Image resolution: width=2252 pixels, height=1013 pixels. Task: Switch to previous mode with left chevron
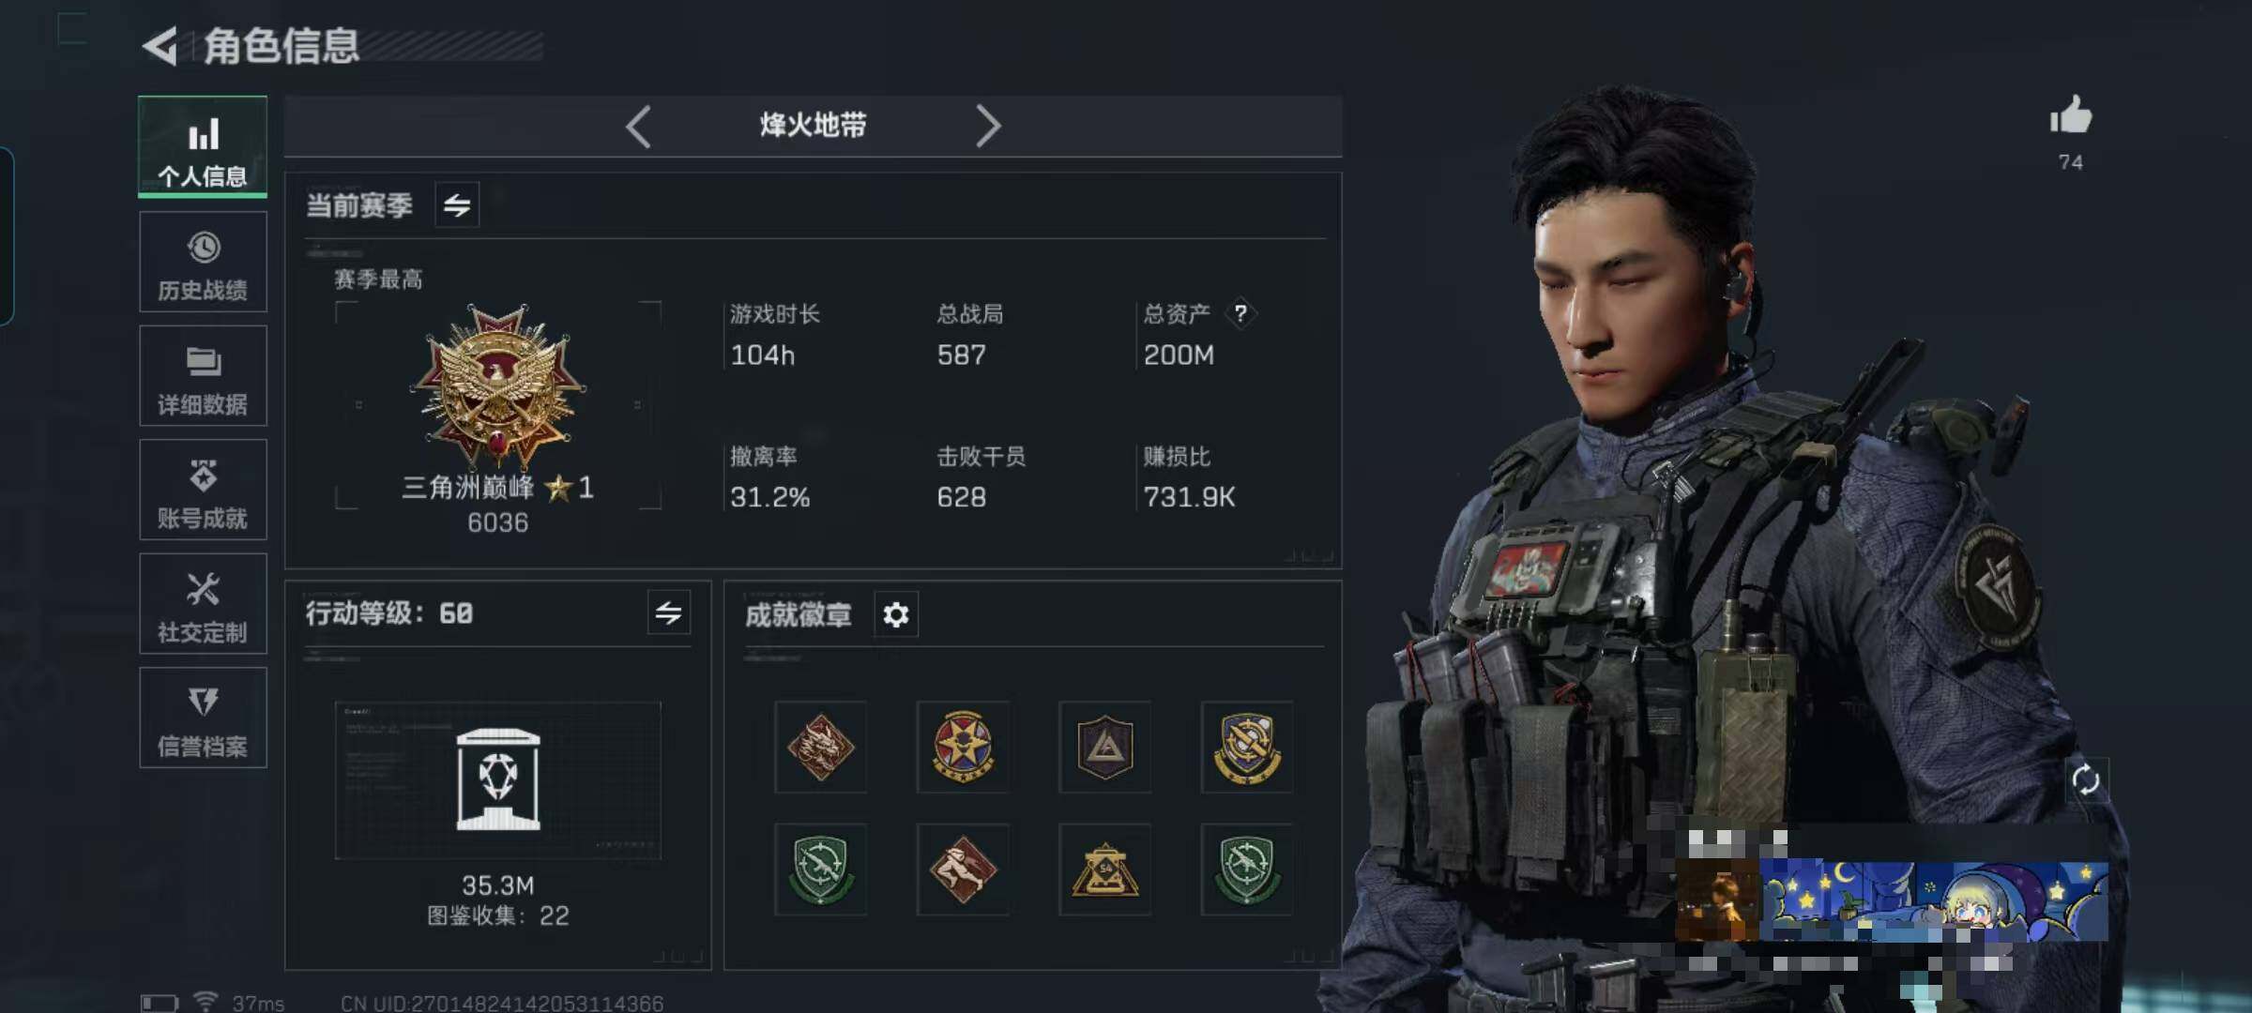[639, 126]
